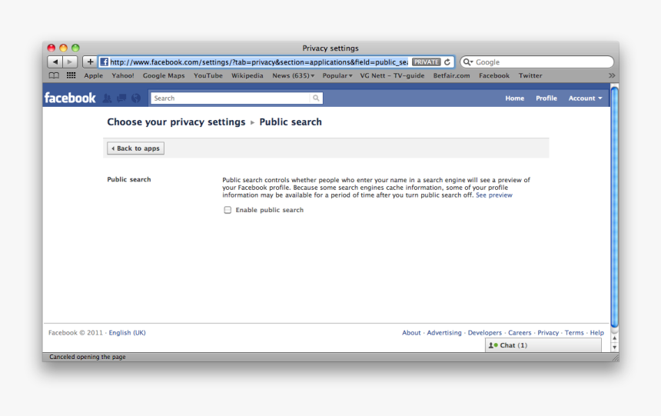Click the vertical scrollbar thumb
This screenshot has height=416, width=661.
click(615, 207)
